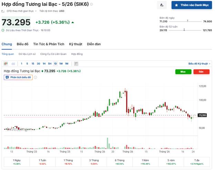Click the large red candle near peak
This screenshot has width=215, height=172.
[x=127, y=101]
